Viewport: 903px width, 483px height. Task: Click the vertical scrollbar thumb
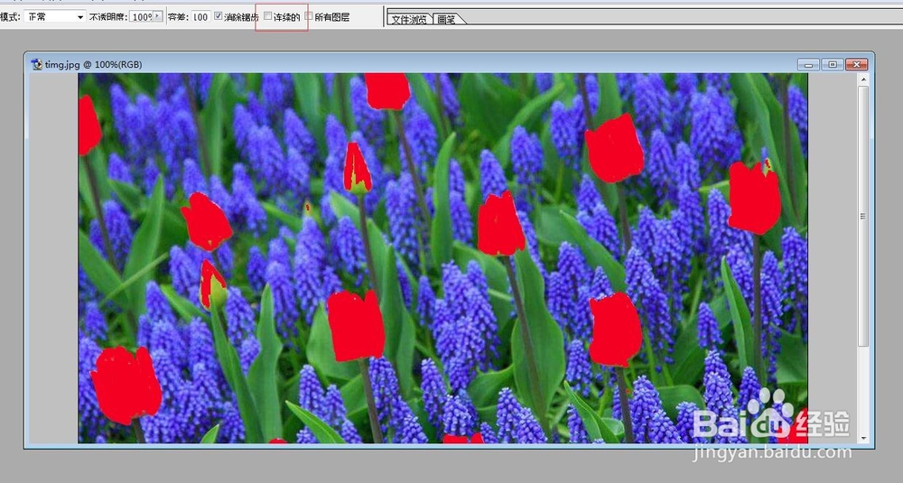[862, 216]
